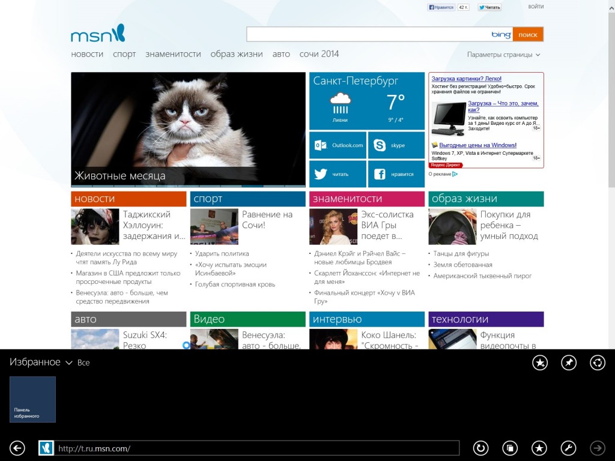This screenshot has width=615, height=461.
Task: Click the gray 'авто' section header
Action: 129,319
